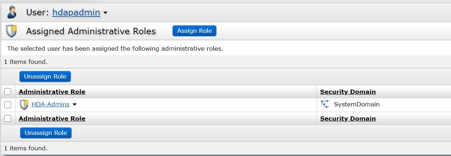Click the user profile icon beside hdapadmin
This screenshot has height=156, width=451.
[13, 12]
